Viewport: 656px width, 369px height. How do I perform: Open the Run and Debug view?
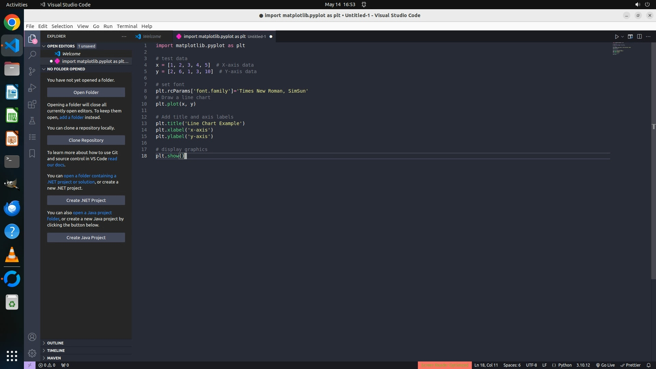pyautogui.click(x=32, y=88)
